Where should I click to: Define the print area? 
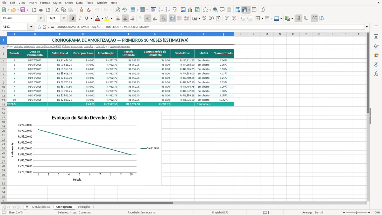pos(238,10)
